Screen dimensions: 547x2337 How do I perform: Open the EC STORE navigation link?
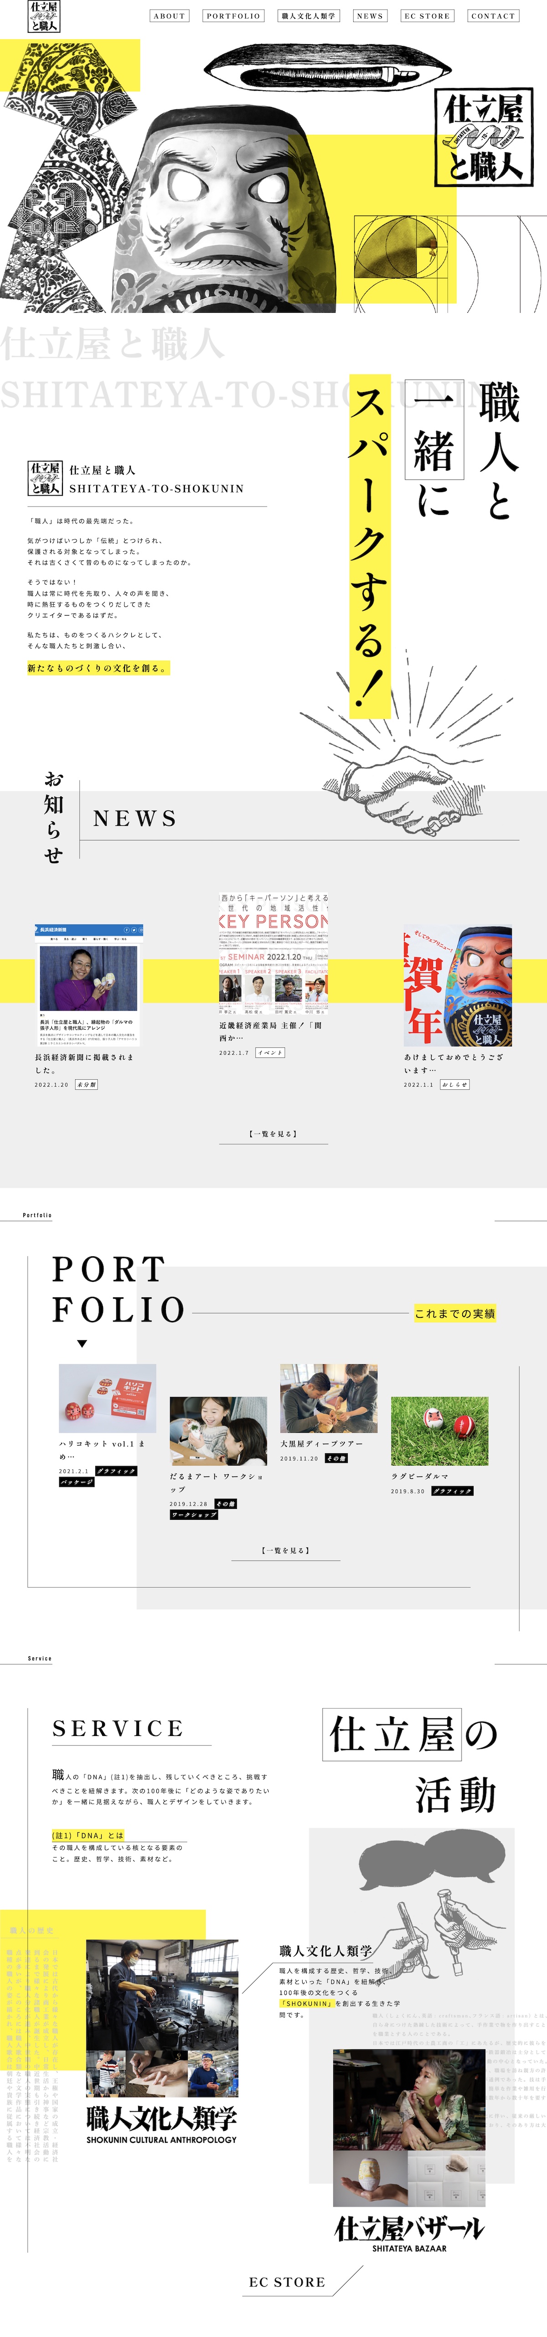point(427,16)
